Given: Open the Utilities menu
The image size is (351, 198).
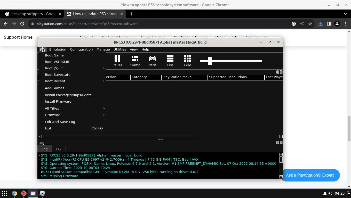Looking at the screenshot, I should click(x=120, y=49).
